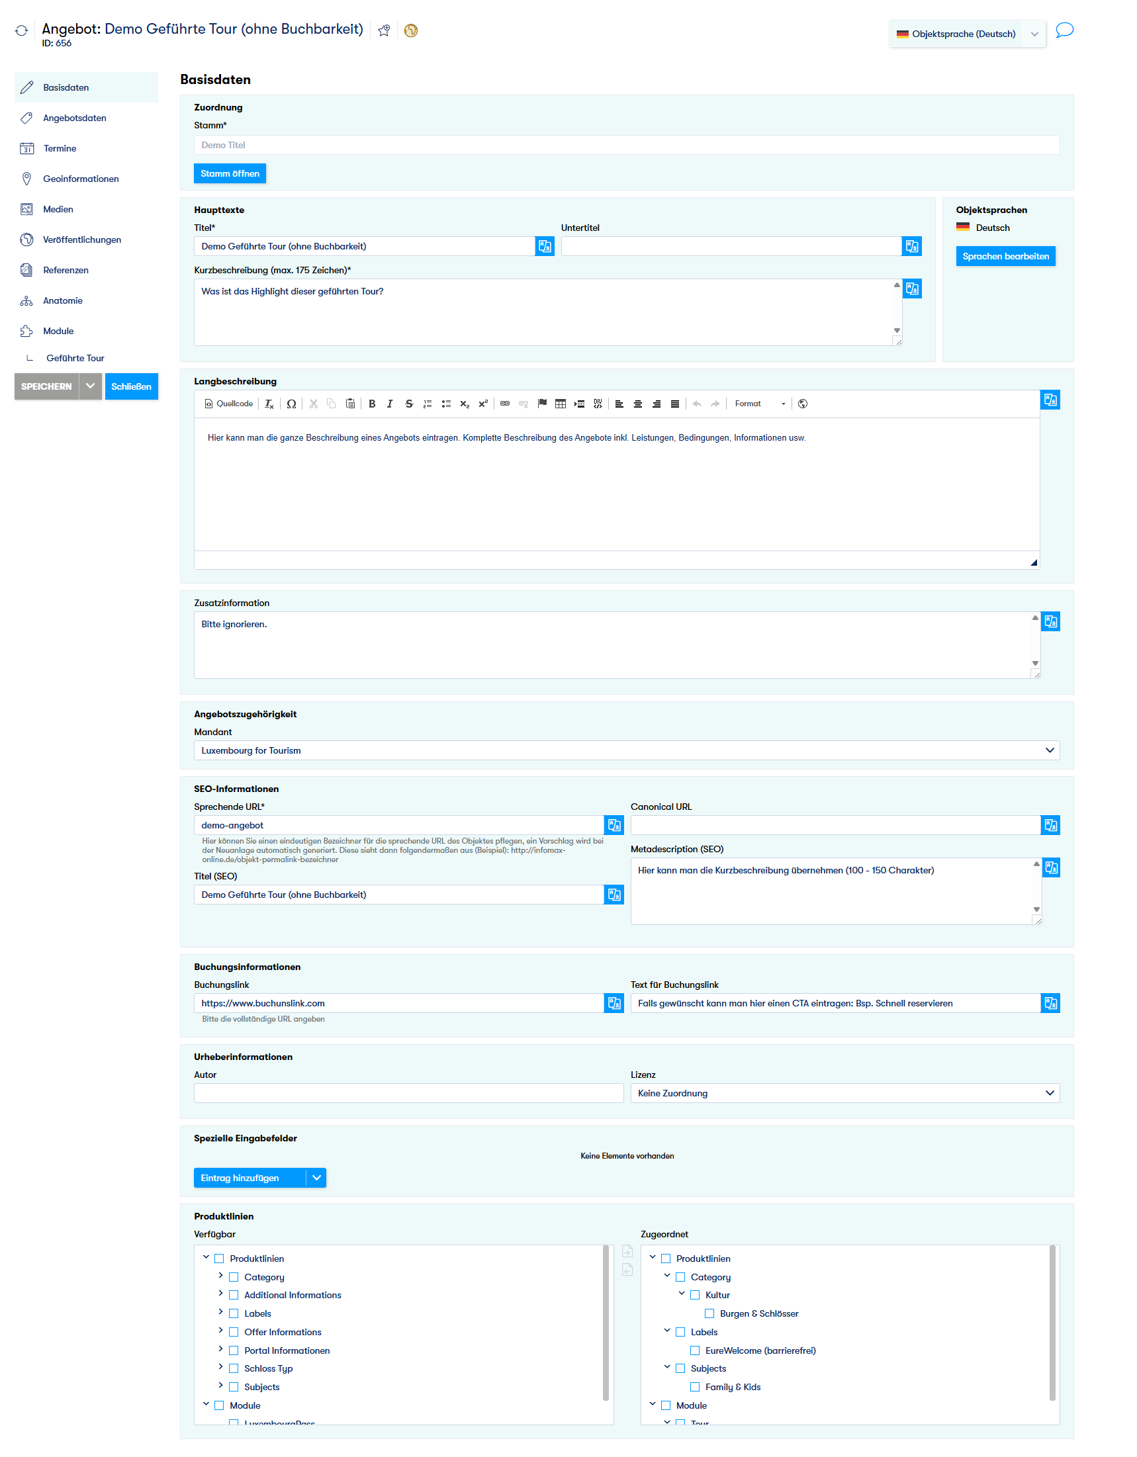Open the Lizenz dropdown
Viewport: 1137px width, 1457px height.
point(845,1094)
